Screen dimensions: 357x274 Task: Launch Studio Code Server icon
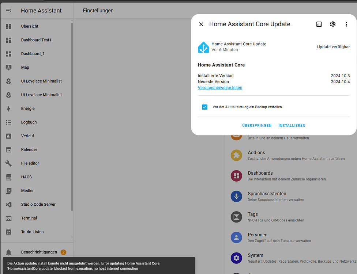(8, 205)
